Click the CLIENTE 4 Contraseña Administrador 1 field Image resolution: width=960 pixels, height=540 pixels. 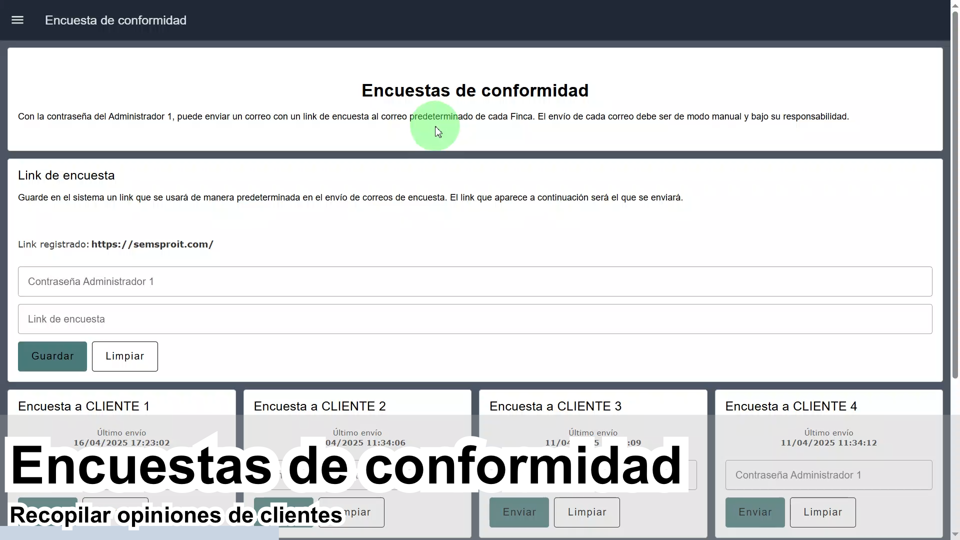[x=828, y=475]
